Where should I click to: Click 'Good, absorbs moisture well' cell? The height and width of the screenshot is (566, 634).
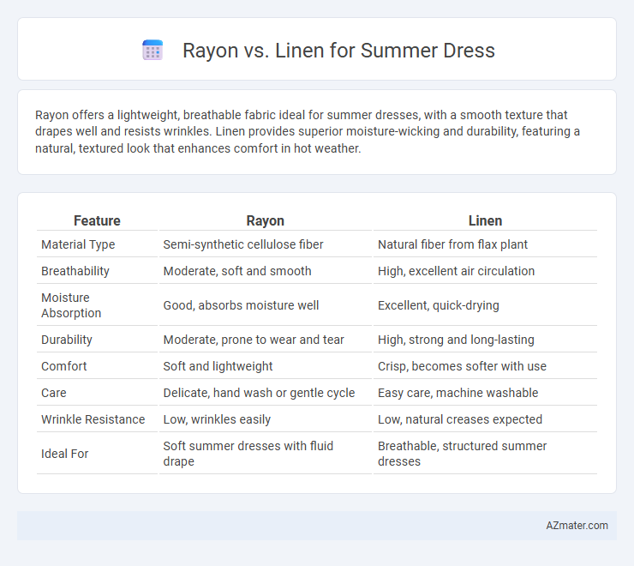coord(241,305)
